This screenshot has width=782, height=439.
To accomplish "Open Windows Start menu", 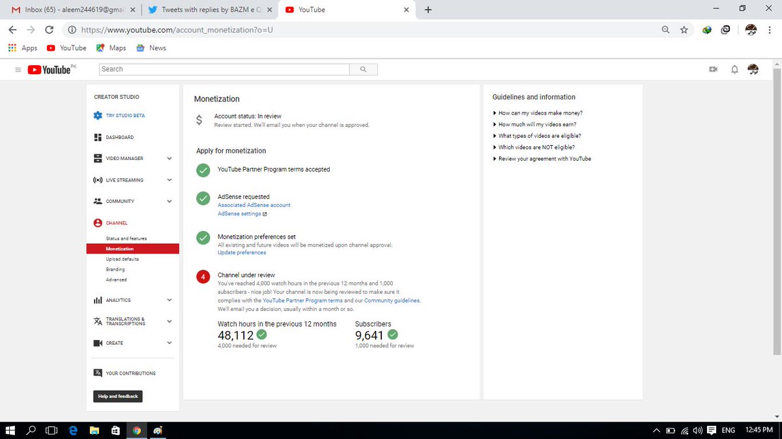I will (x=10, y=430).
